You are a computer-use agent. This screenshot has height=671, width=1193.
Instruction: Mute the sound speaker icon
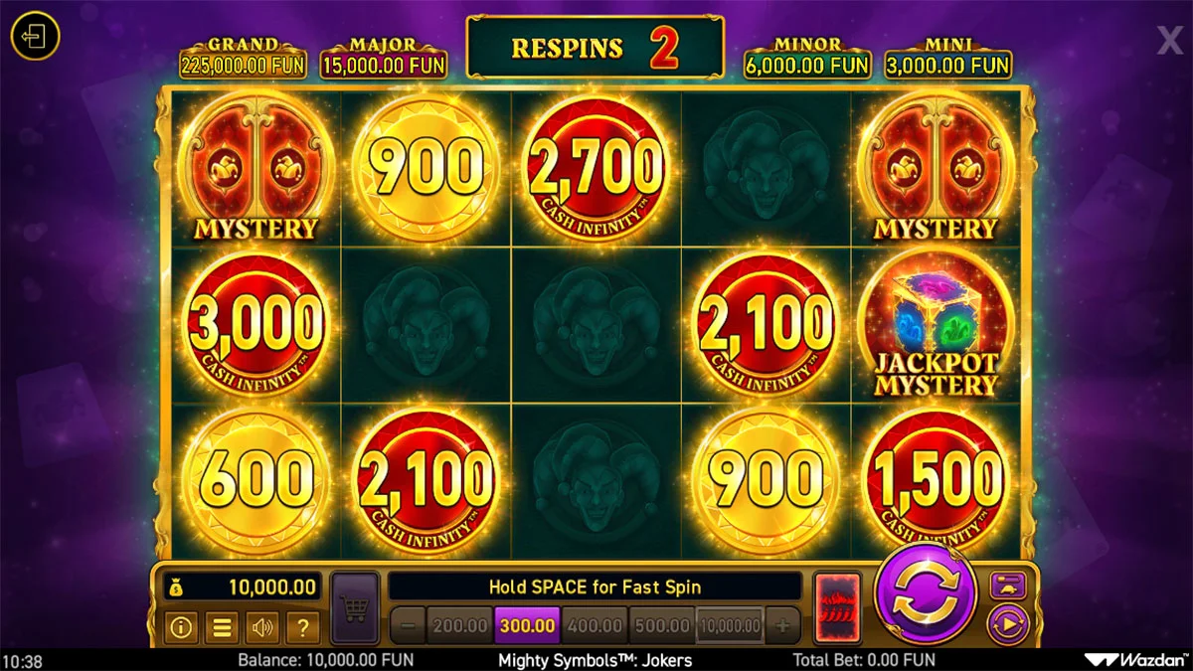click(261, 627)
